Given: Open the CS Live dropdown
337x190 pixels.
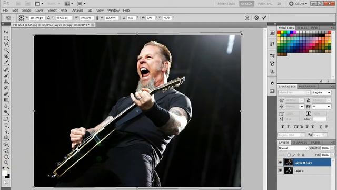Looking at the screenshot, I should [x=299, y=4].
